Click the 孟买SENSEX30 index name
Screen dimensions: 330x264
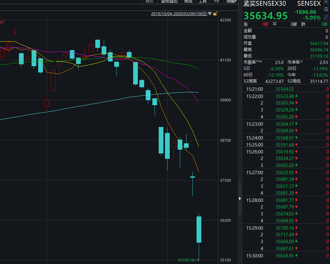pyautogui.click(x=265, y=3)
